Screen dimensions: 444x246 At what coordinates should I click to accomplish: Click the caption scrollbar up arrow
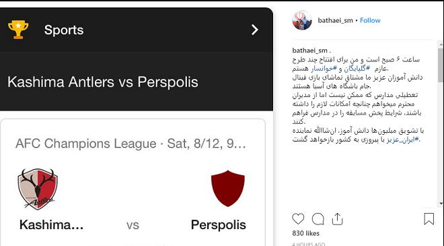click(x=441, y=45)
